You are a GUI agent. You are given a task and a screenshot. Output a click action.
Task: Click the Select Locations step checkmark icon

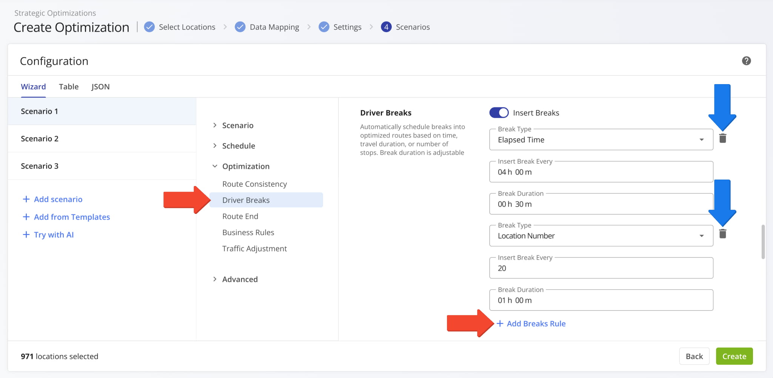click(149, 27)
